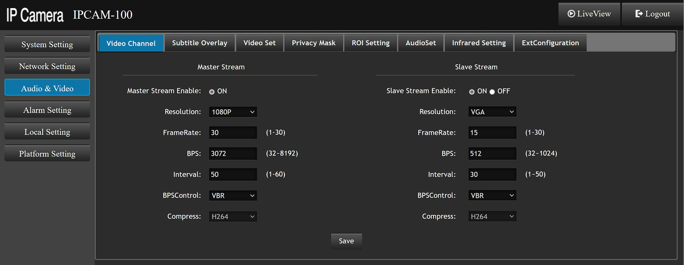Set Slave Stream Enable to OFF

coord(492,92)
